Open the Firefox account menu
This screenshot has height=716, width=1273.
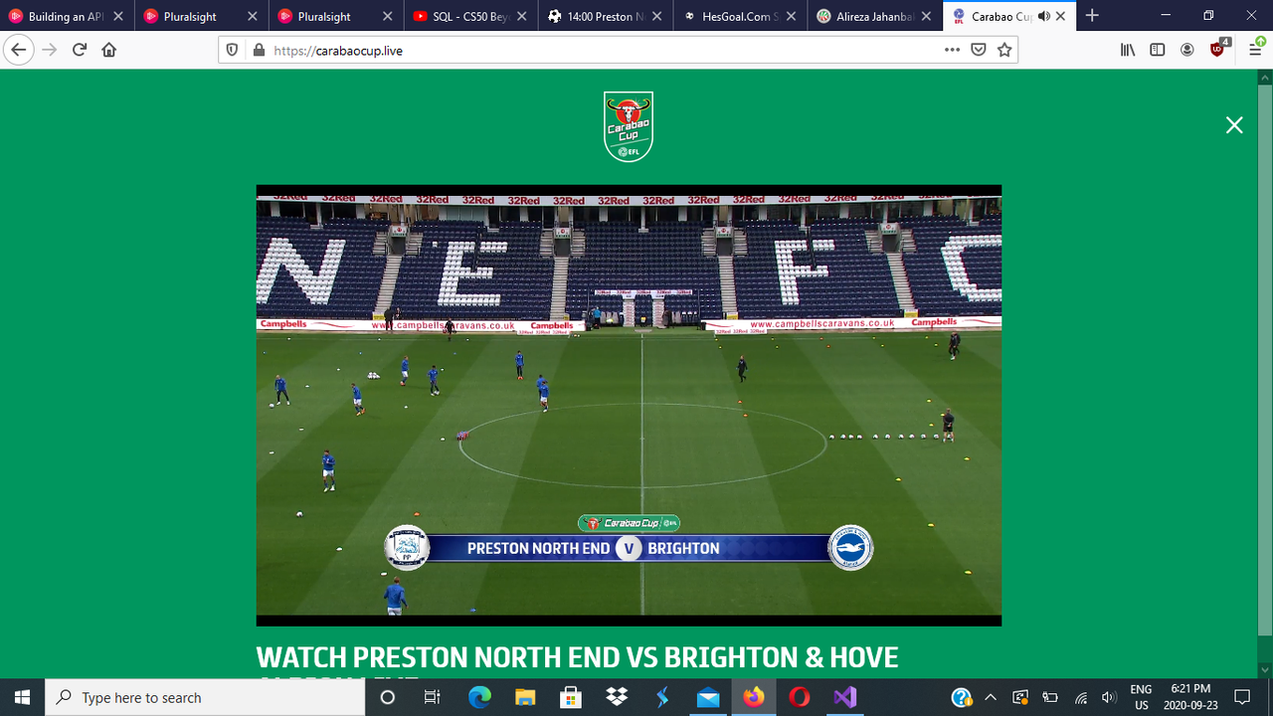pos(1187,50)
